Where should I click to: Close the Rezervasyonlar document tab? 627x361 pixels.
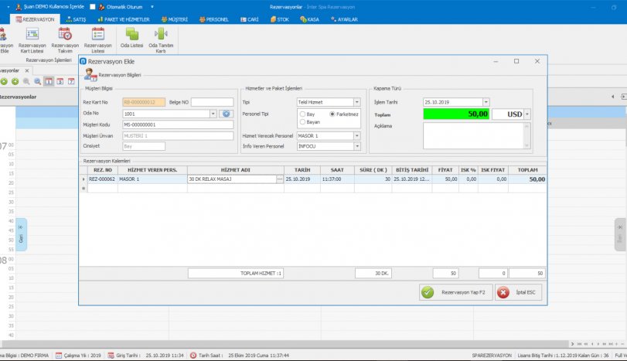pos(27,71)
